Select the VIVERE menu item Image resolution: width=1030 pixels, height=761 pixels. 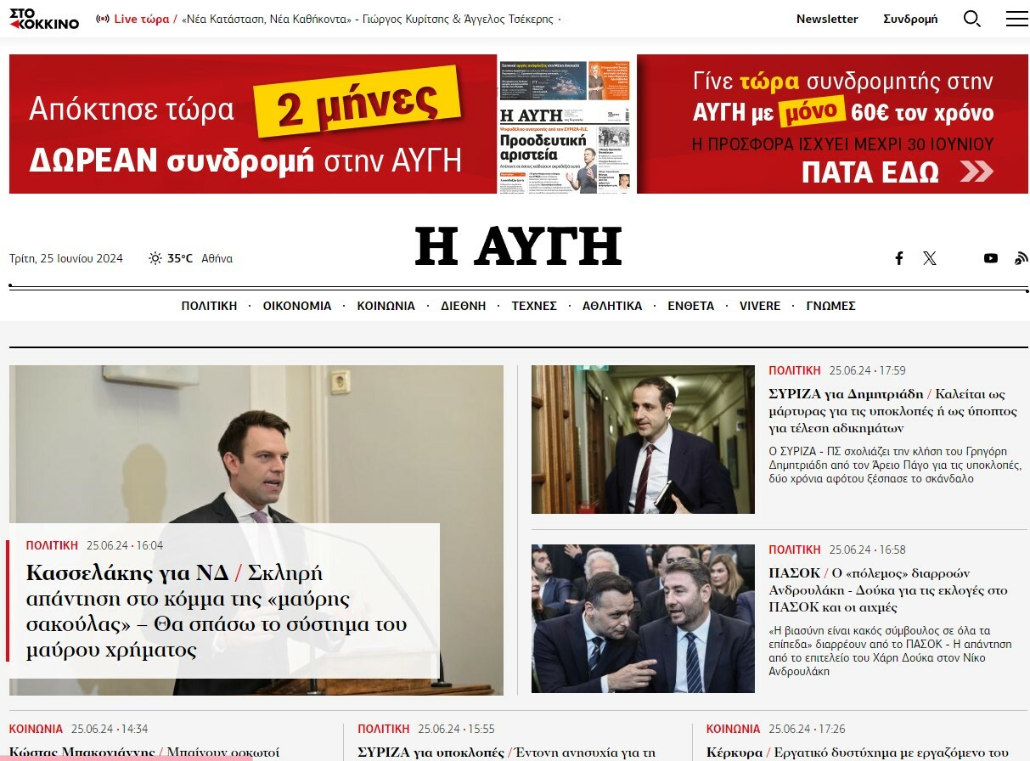(x=760, y=306)
